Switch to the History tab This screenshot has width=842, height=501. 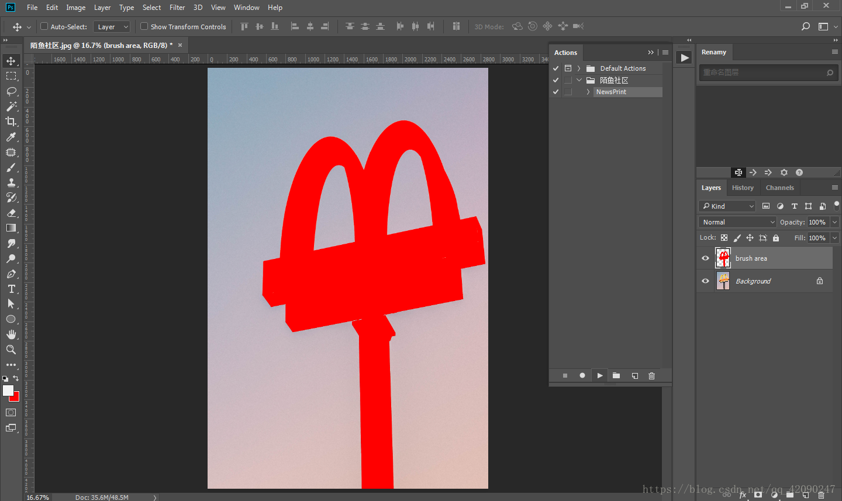pyautogui.click(x=743, y=188)
